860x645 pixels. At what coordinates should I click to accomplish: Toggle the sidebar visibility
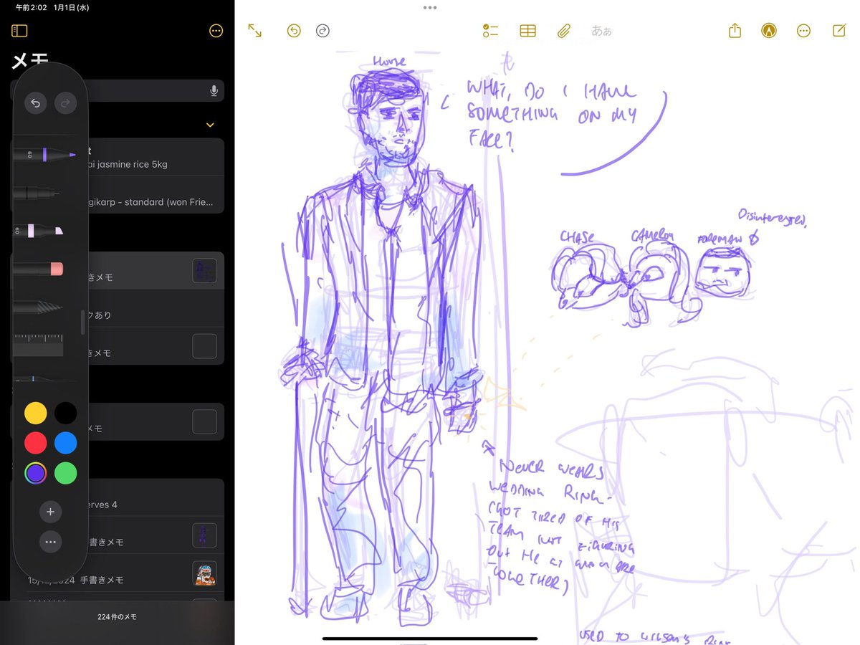tap(19, 30)
